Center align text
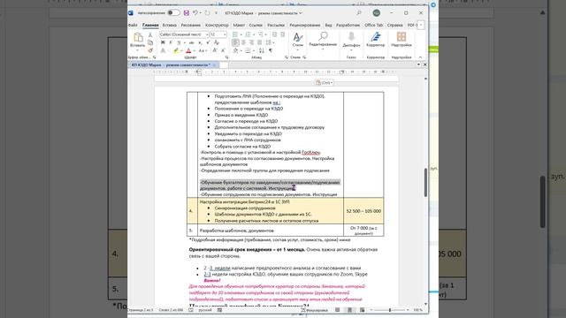 click(x=243, y=42)
